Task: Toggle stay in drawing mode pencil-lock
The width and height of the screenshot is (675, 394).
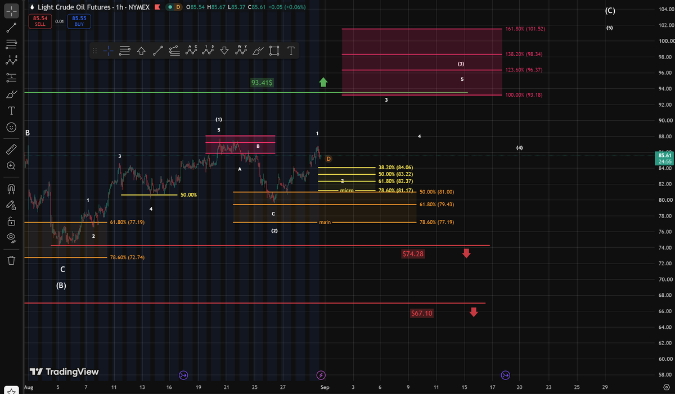Action: [x=12, y=205]
